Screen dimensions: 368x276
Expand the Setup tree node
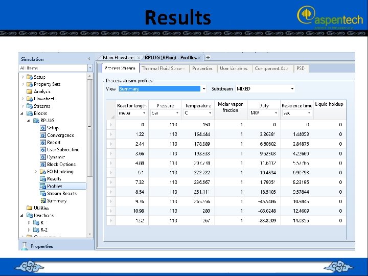[22, 77]
